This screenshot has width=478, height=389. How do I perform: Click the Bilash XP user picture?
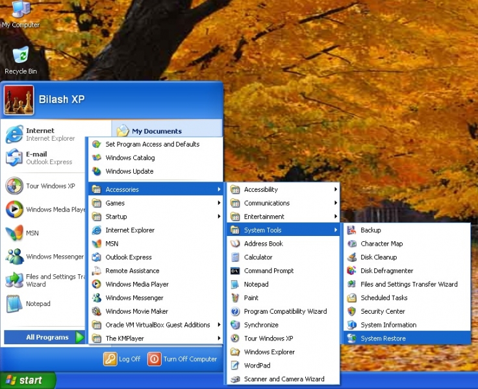click(x=19, y=100)
